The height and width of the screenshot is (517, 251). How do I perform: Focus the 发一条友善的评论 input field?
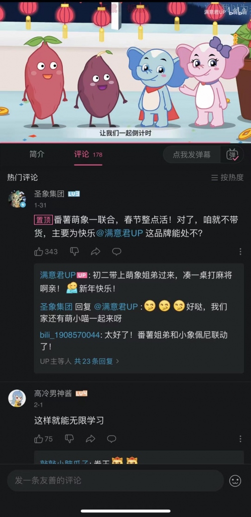click(115, 480)
